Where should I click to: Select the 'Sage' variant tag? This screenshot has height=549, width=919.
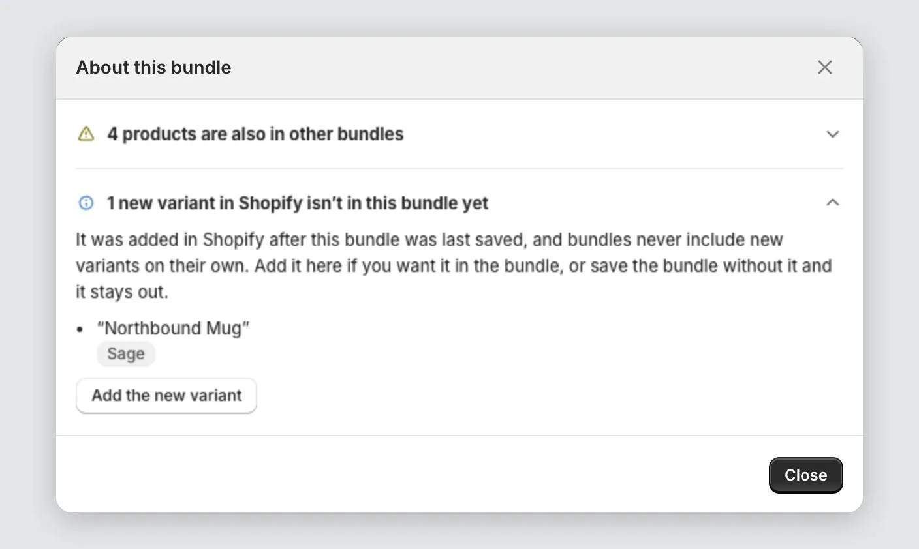click(126, 354)
